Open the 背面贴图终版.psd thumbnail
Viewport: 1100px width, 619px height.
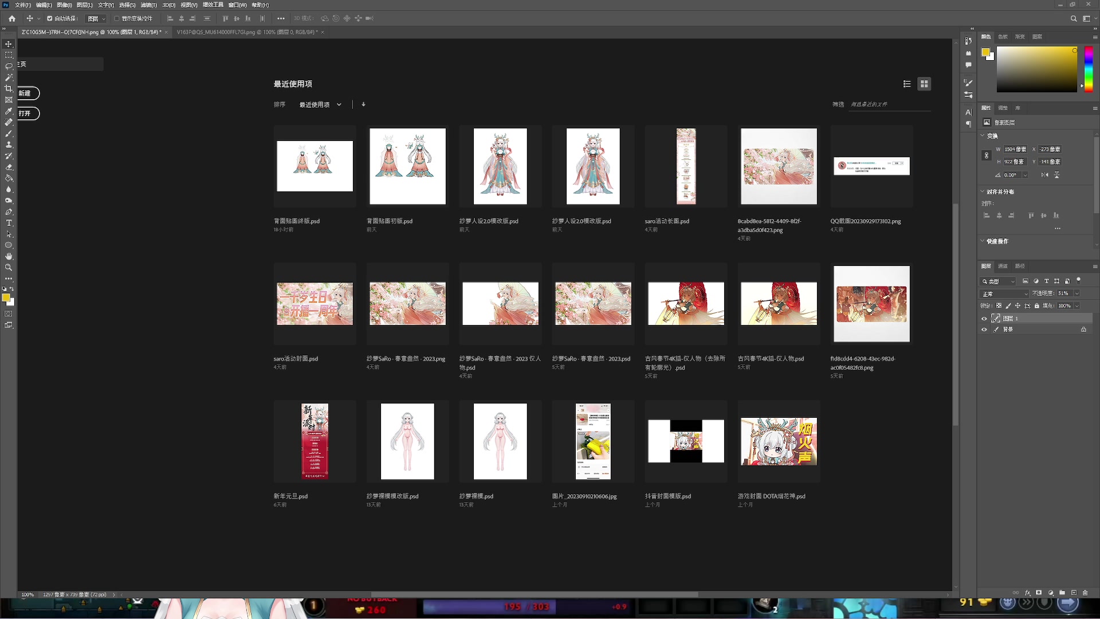click(315, 166)
